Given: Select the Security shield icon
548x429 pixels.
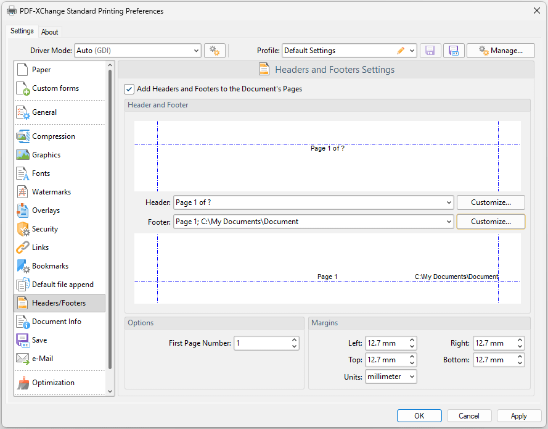Looking at the screenshot, I should [x=23, y=229].
